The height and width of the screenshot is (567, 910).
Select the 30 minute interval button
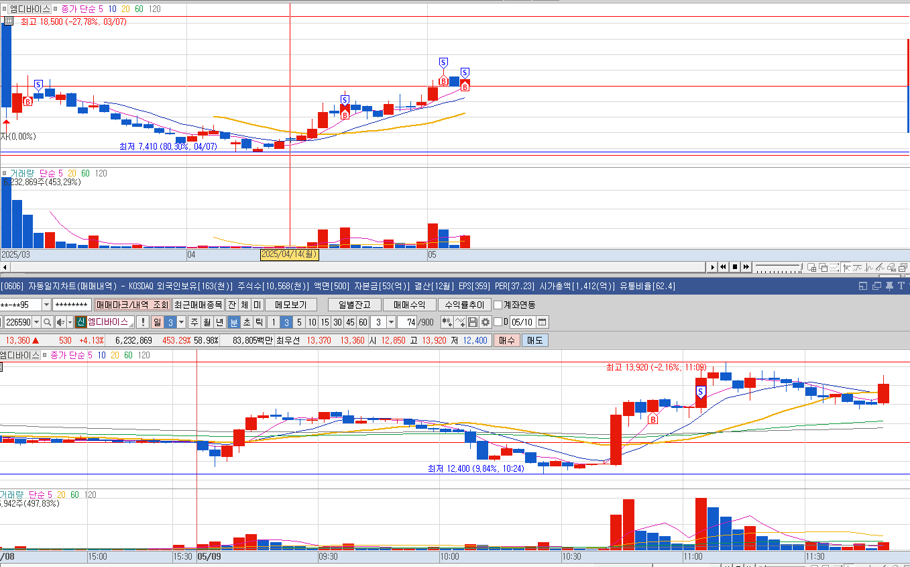337,322
